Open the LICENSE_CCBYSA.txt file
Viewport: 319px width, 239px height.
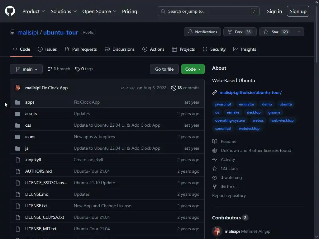point(45,218)
